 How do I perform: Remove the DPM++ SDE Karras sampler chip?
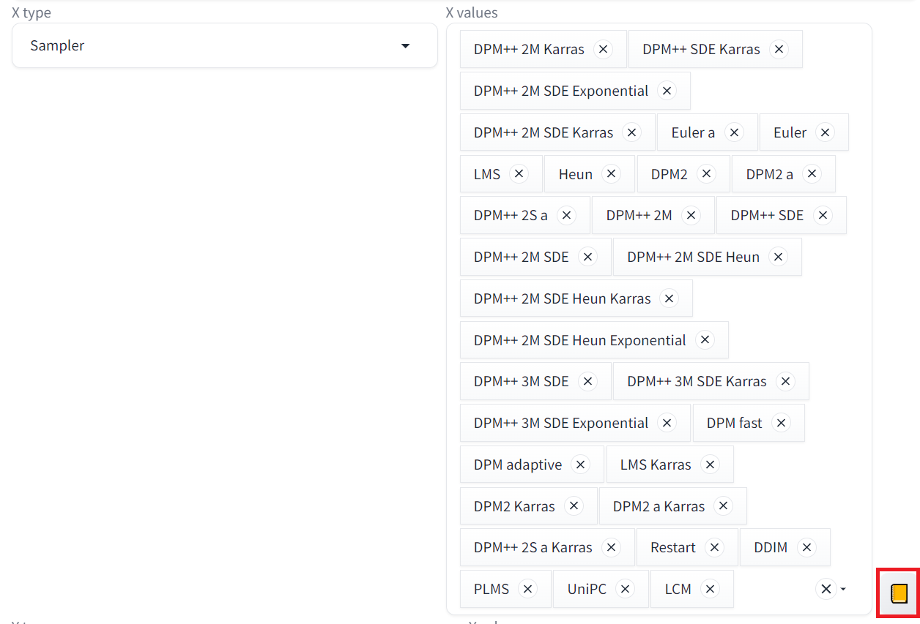pos(778,49)
